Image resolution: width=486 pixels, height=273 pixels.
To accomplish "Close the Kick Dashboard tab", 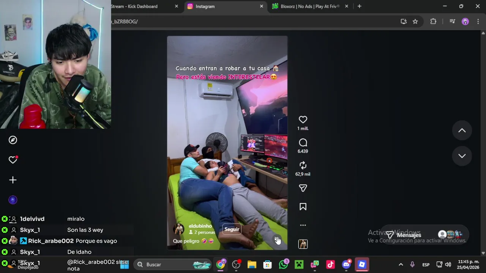I will pos(176,6).
